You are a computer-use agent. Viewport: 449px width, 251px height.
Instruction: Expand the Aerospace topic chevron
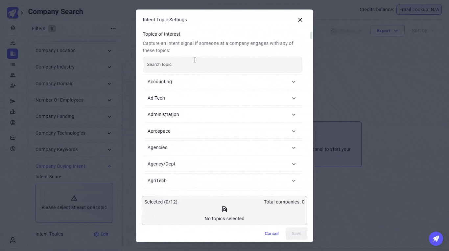(294, 131)
